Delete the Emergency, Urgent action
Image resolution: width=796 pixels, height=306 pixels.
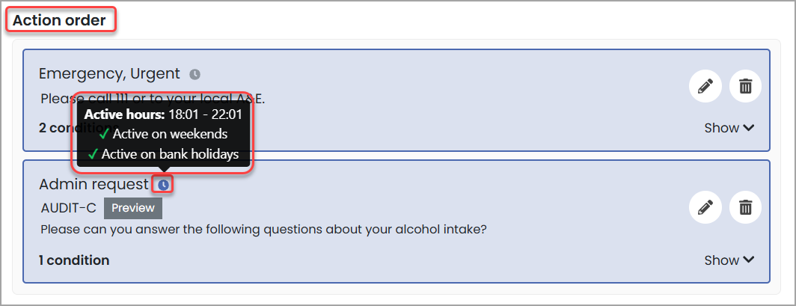pyautogui.click(x=745, y=87)
